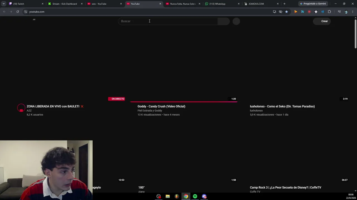Screen dimensions: 357x200
Task: Go forward to the next page
Action: [x=11, y=12]
